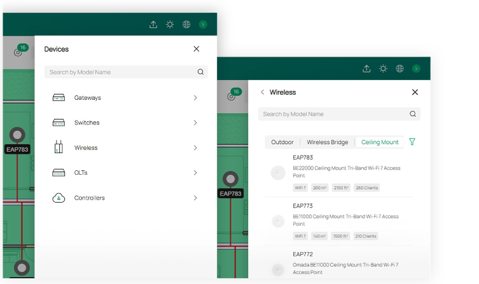
Task: Close the Devices panel
Action: [x=197, y=49]
